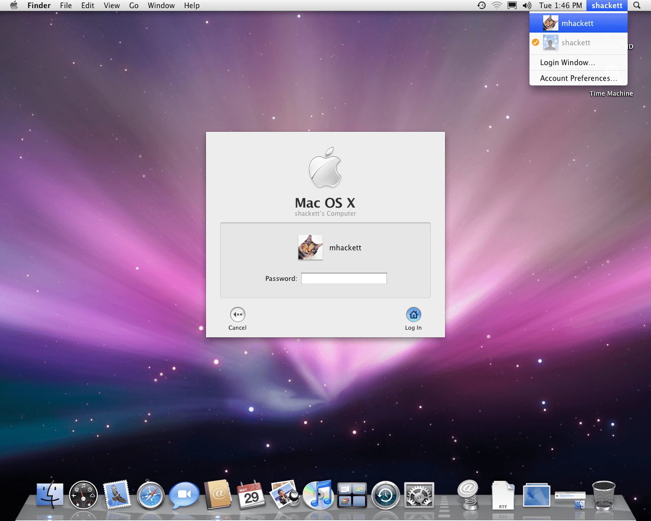Open iChat from the dock

(184, 495)
